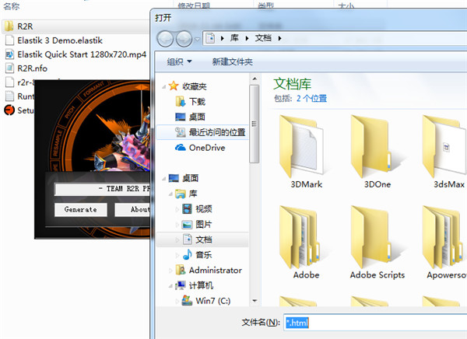Select the Elastik Quick Start mp4 file icon
Image resolution: width=467 pixels, height=339 pixels.
9,54
